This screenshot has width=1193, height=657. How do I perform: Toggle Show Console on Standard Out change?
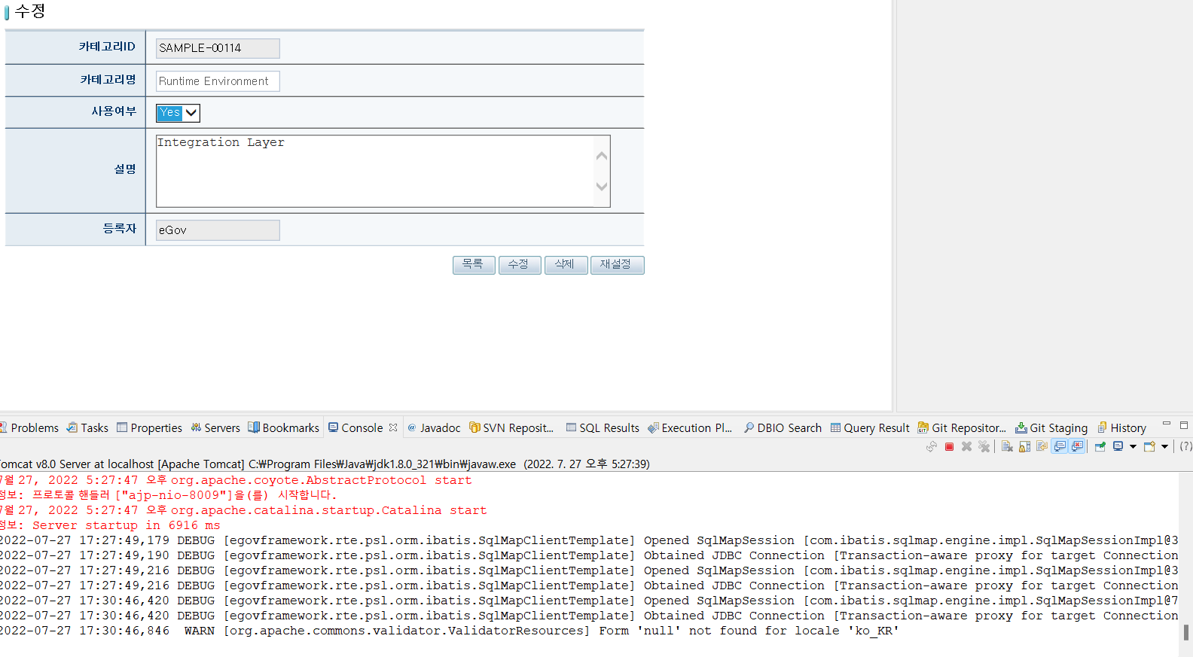(x=1060, y=447)
